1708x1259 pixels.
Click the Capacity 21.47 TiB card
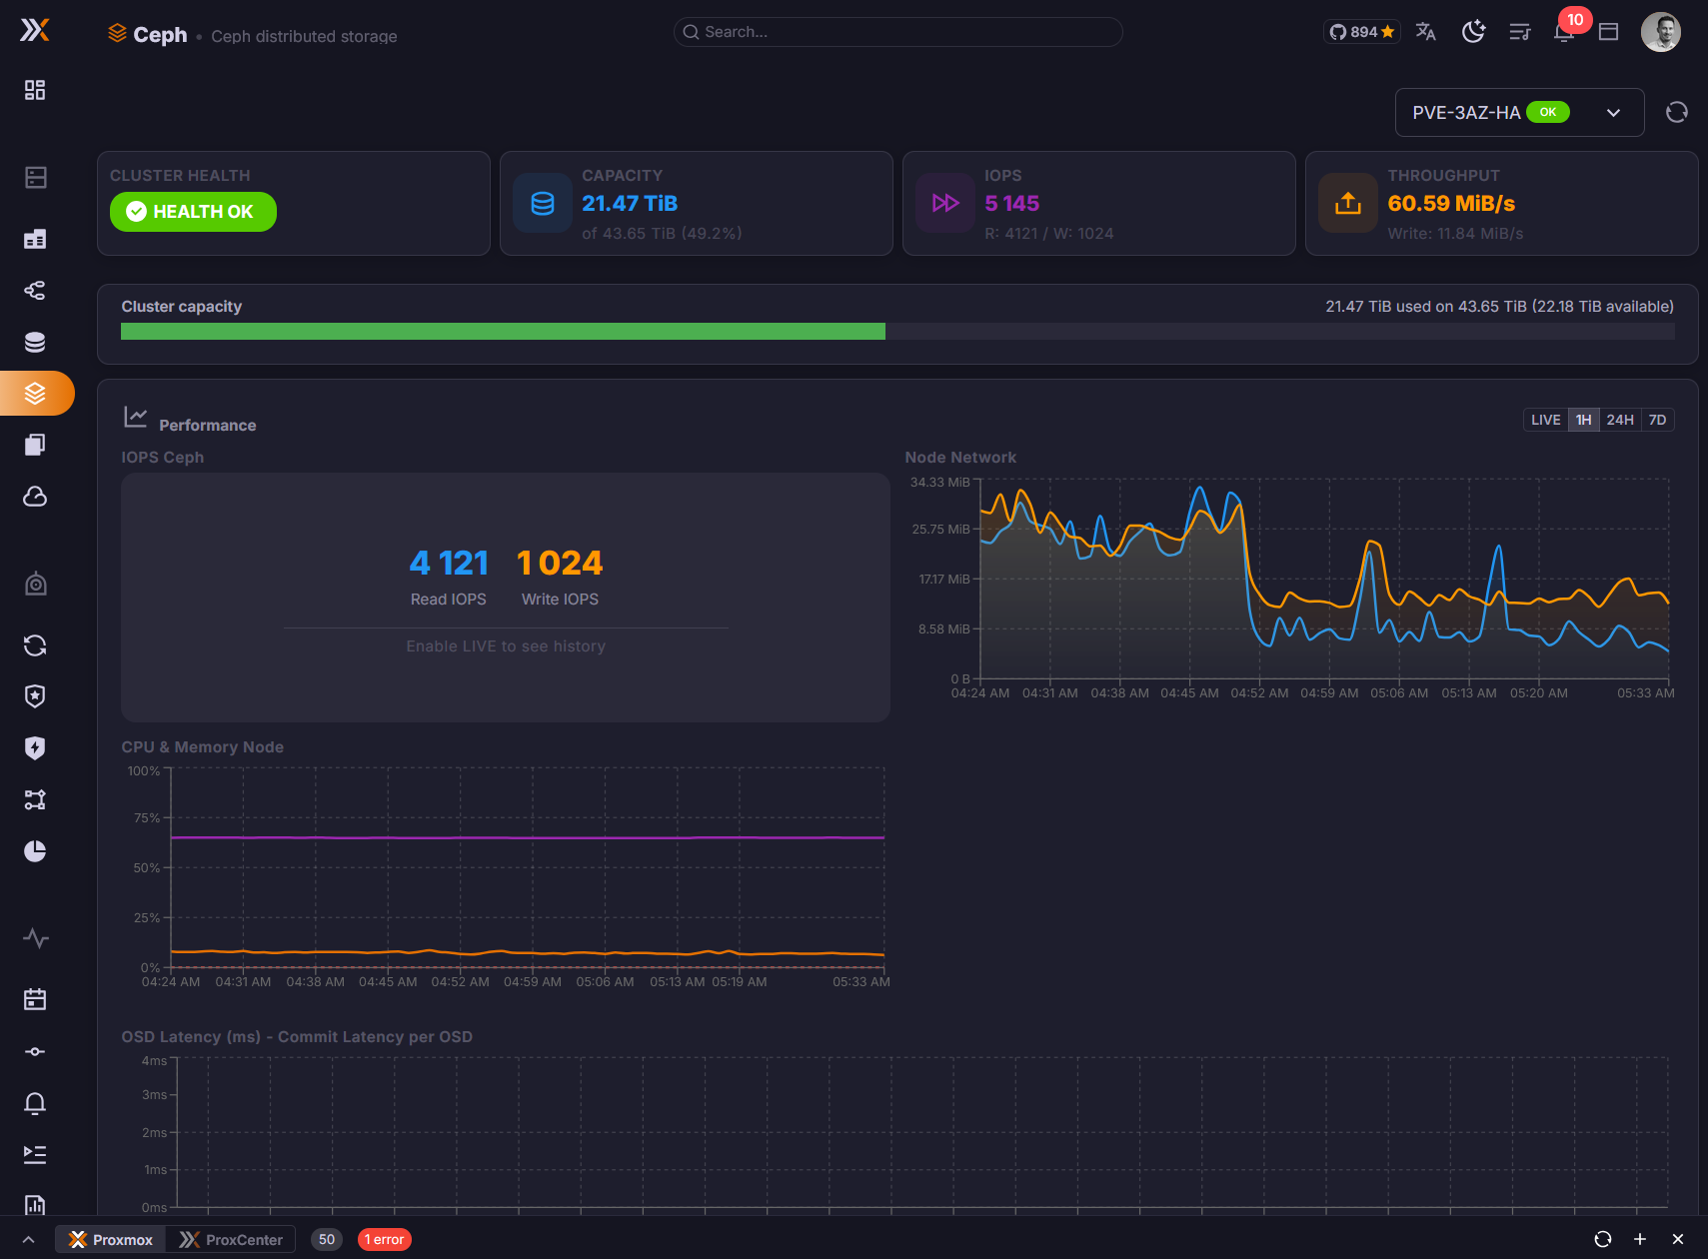click(x=696, y=204)
